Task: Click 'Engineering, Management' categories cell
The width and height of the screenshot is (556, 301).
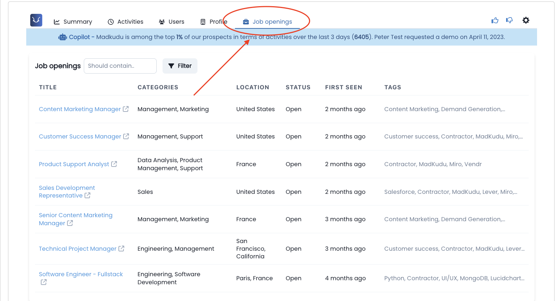Action: pos(176,249)
